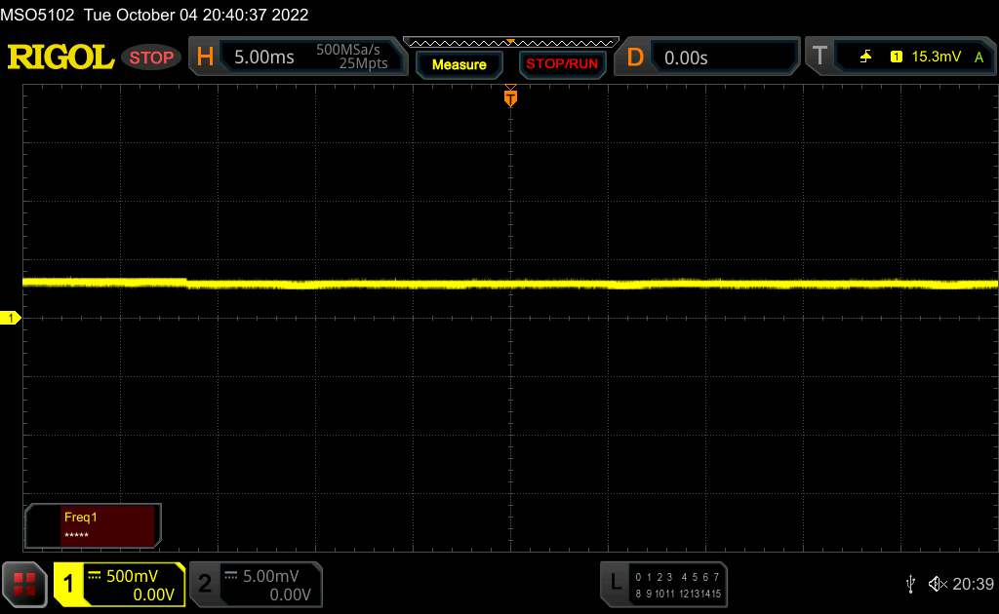This screenshot has height=614, width=999.
Task: Click the MSO5102 model label
Action: point(38,15)
